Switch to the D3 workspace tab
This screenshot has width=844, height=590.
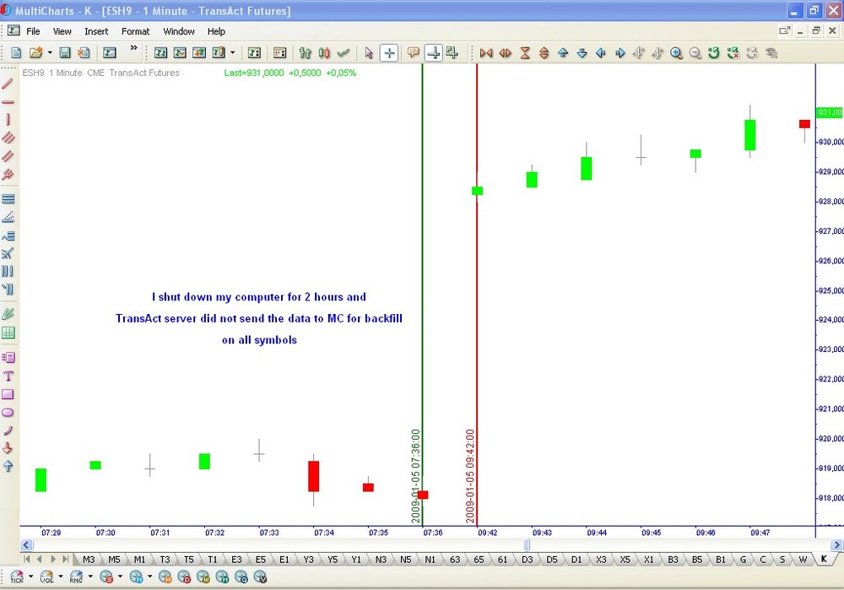[x=527, y=560]
